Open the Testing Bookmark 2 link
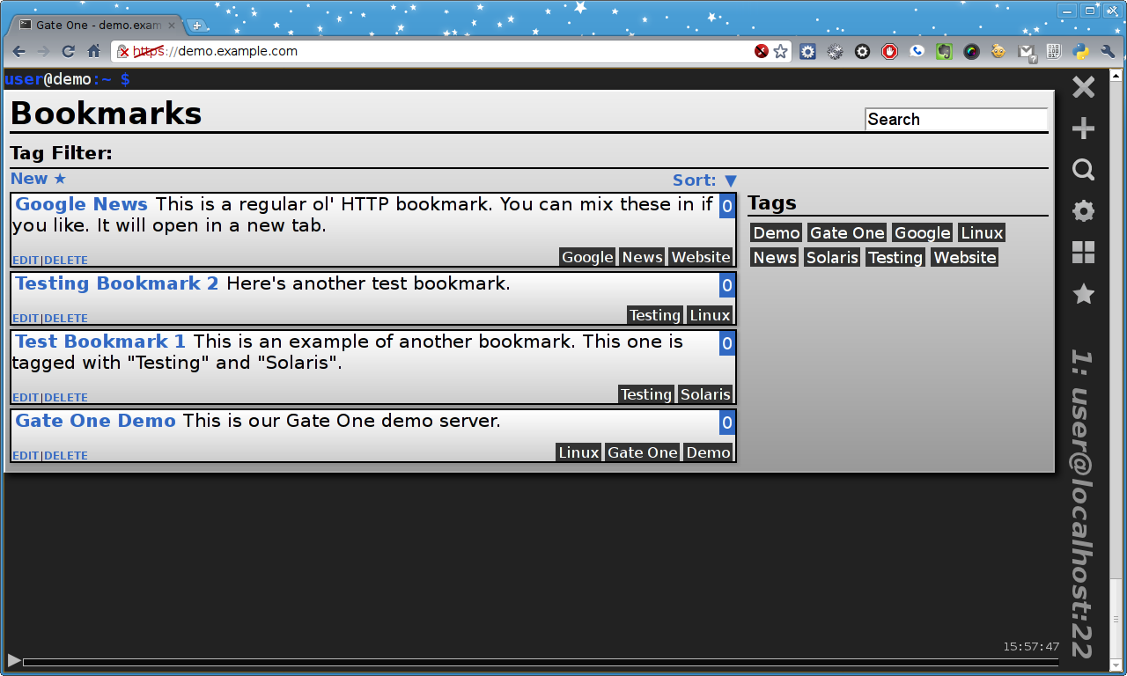 tap(116, 283)
